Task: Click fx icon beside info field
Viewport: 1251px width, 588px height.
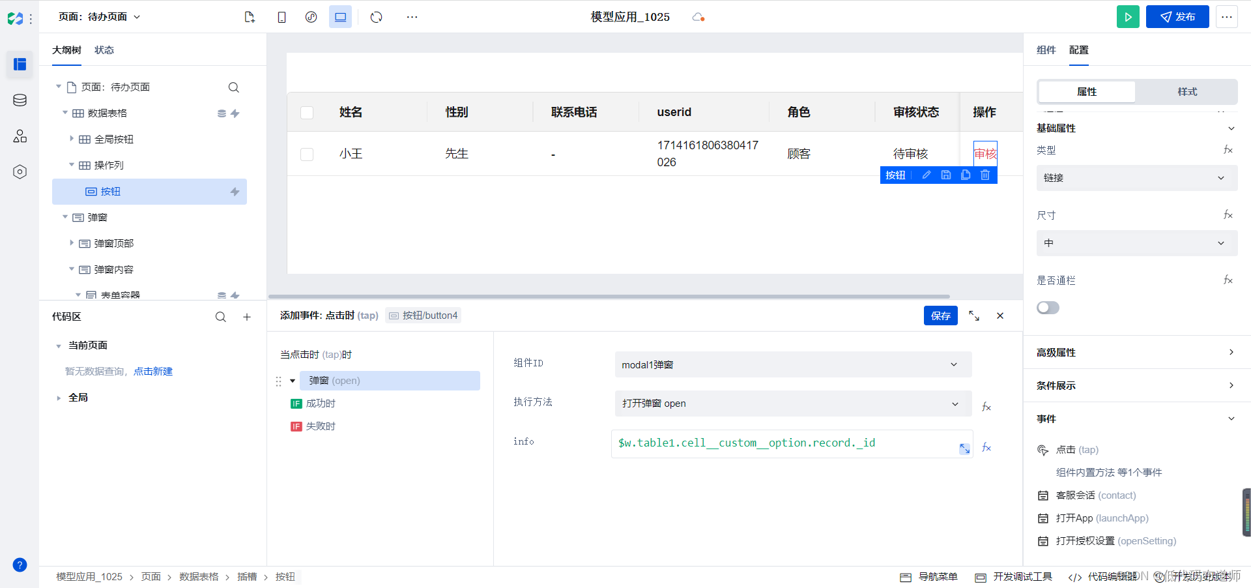Action: 986,447
